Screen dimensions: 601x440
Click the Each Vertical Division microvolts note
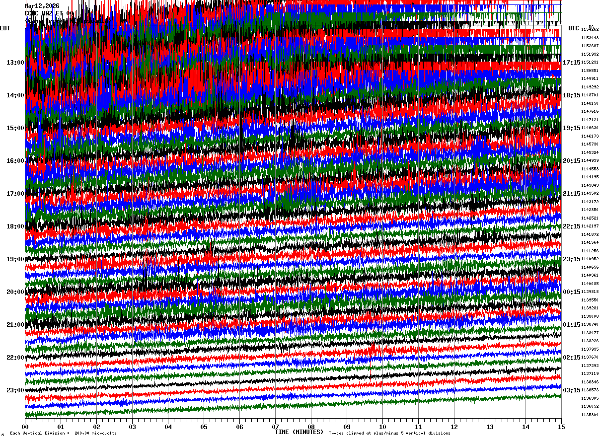tap(64, 434)
